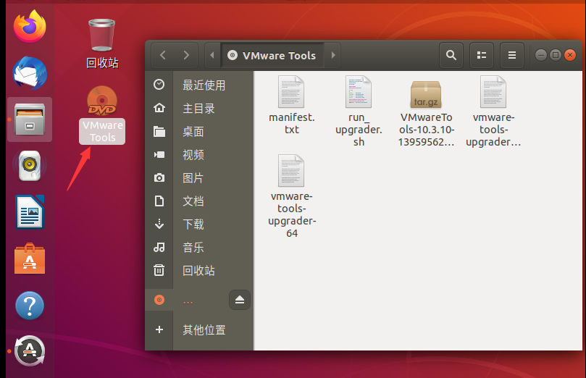Close the VMware Tools file window

(570, 55)
